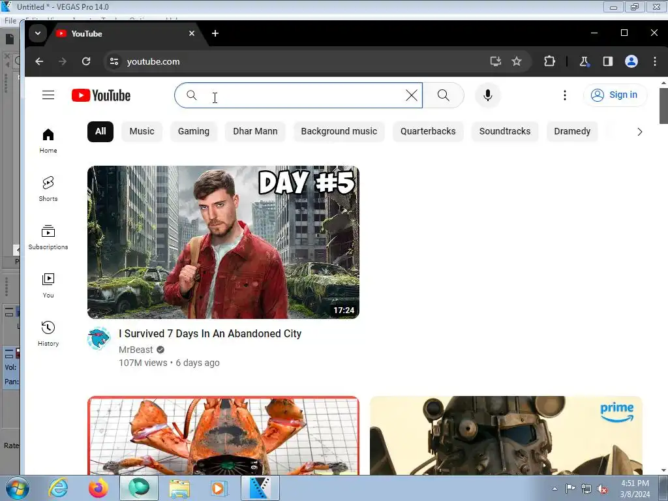Click the Sign in button
Image resolution: width=668 pixels, height=501 pixels.
(x=615, y=95)
